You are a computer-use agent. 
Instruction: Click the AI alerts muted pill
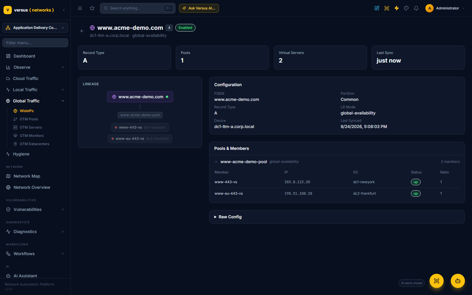click(412, 283)
